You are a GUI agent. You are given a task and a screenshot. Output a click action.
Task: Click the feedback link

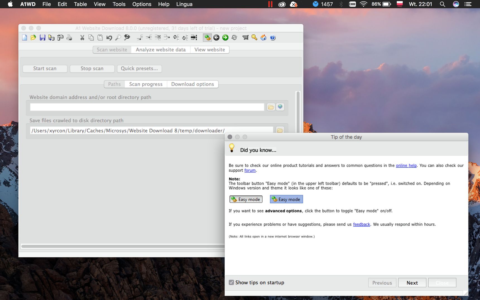coord(361,224)
